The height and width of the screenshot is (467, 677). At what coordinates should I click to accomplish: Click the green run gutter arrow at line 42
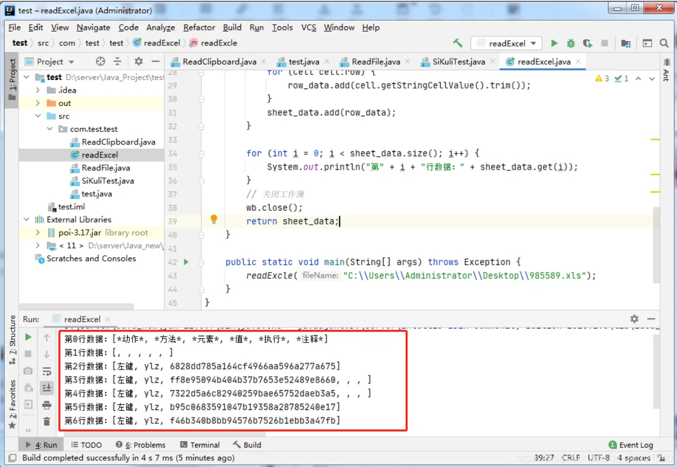(x=186, y=262)
